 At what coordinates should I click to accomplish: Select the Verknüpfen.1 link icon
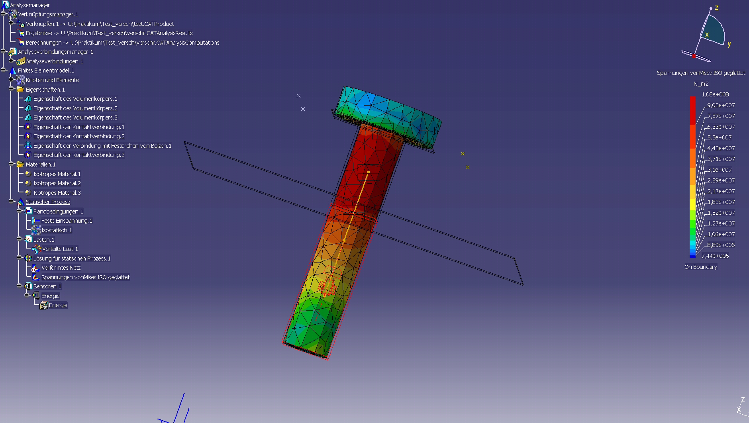pos(20,23)
